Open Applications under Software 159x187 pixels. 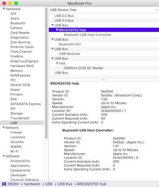pos(20,166)
